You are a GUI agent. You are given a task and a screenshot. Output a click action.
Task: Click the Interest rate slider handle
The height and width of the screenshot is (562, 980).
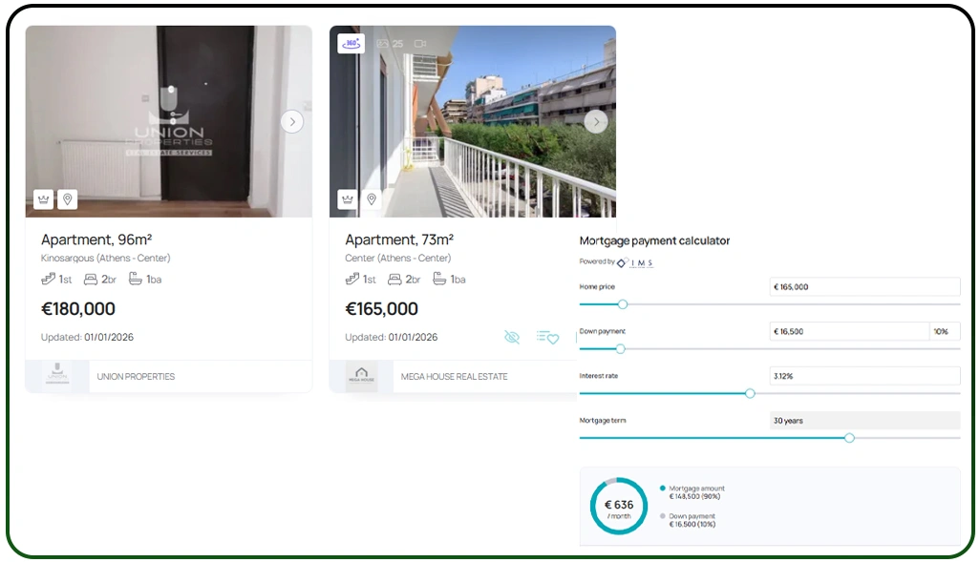[x=750, y=393]
